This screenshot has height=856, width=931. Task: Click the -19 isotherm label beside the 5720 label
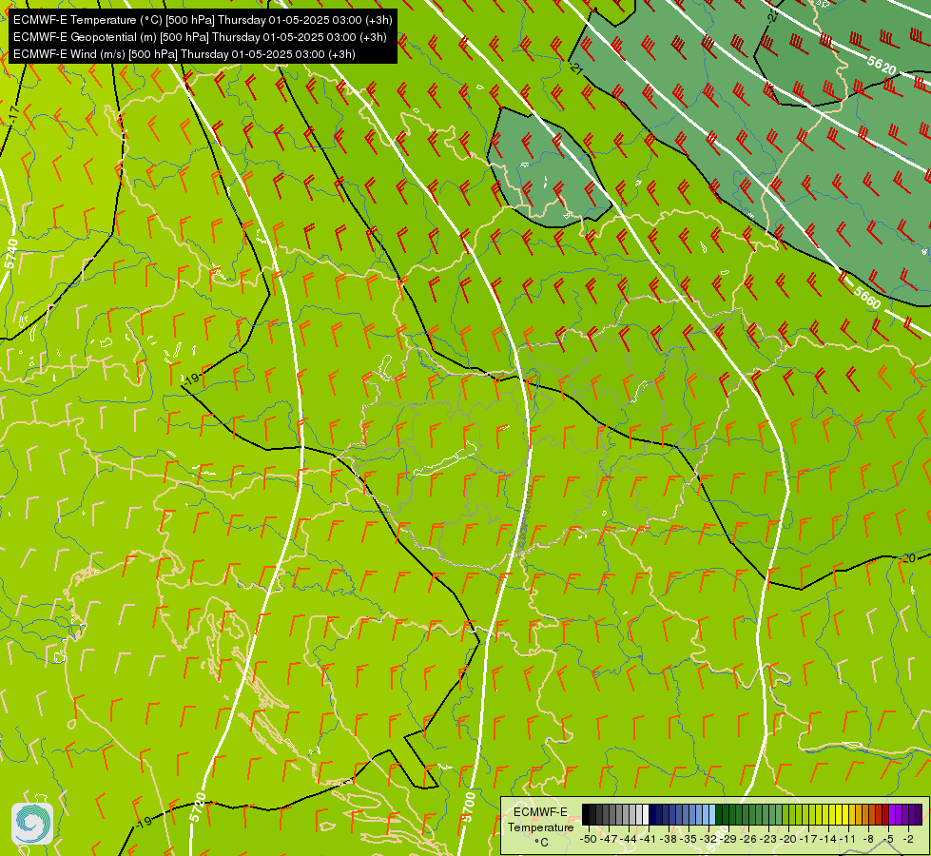tap(143, 822)
